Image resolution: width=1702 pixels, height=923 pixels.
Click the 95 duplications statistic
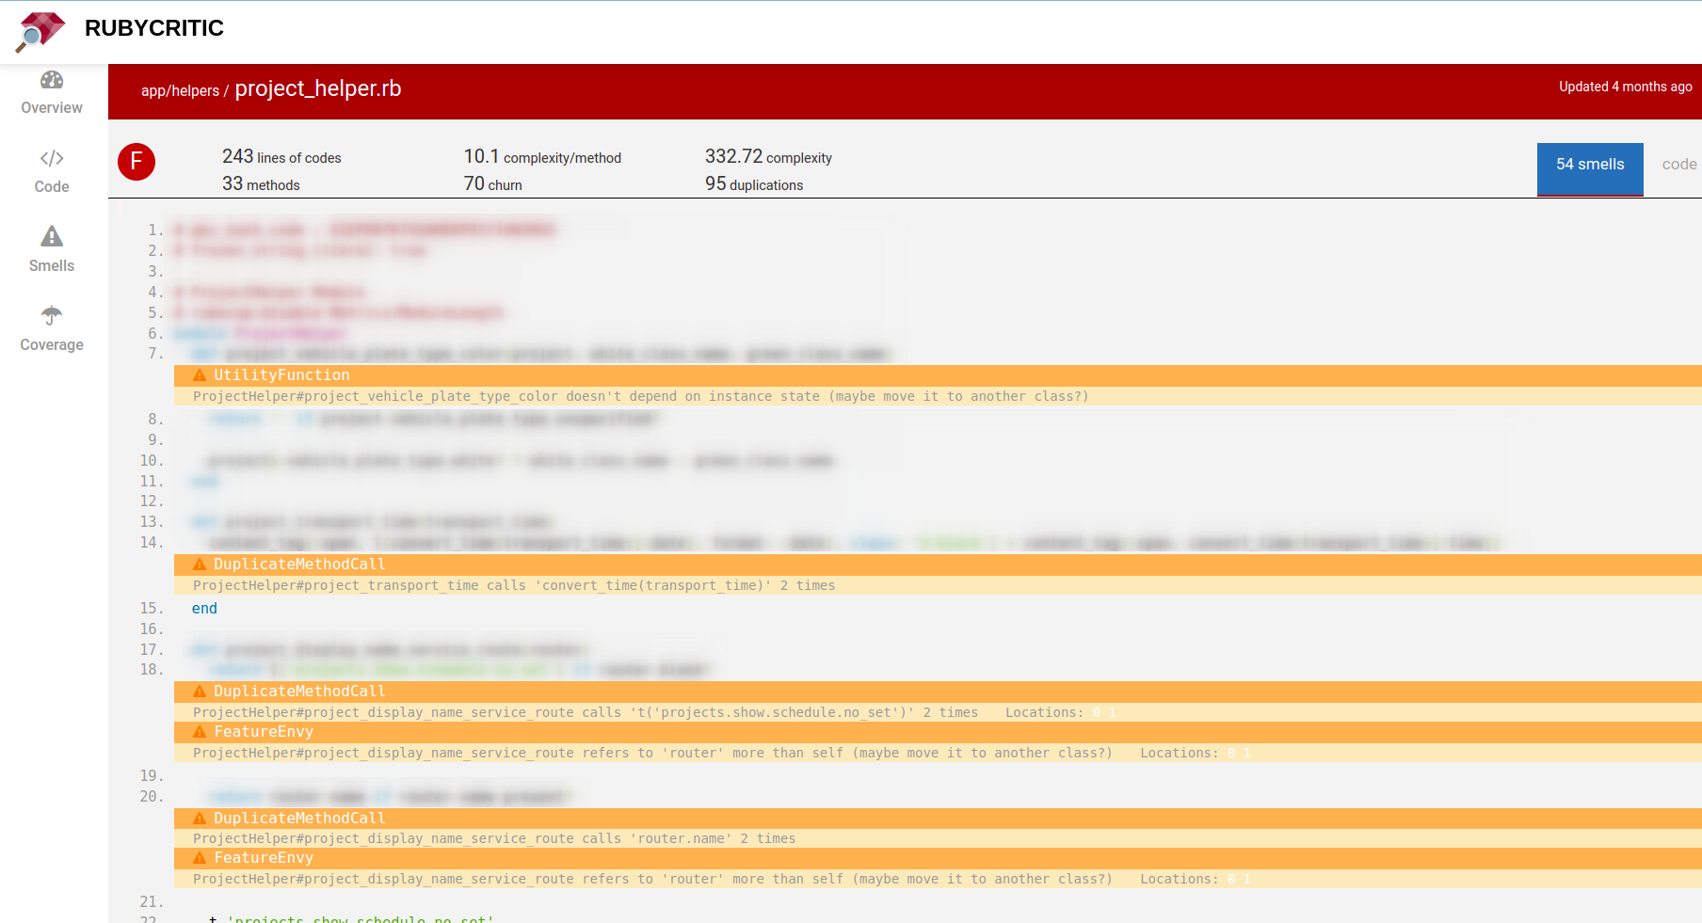click(x=754, y=184)
